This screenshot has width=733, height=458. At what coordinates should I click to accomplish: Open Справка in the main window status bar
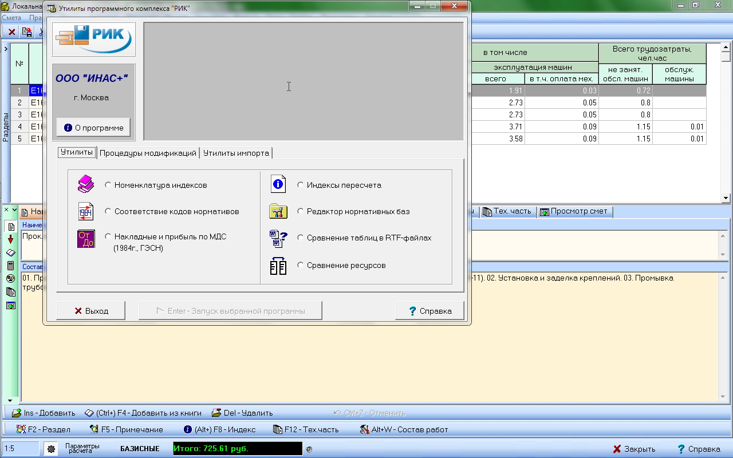699,449
